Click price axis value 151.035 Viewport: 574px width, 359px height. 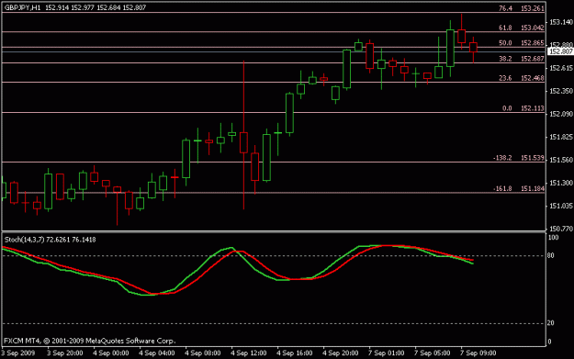tap(561, 206)
